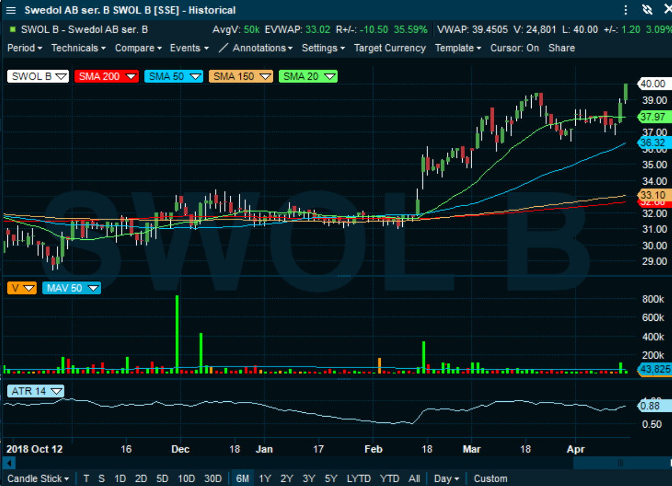The image size is (672, 486).
Task: Click the pencil Annotations drawing icon
Action: pos(223,48)
